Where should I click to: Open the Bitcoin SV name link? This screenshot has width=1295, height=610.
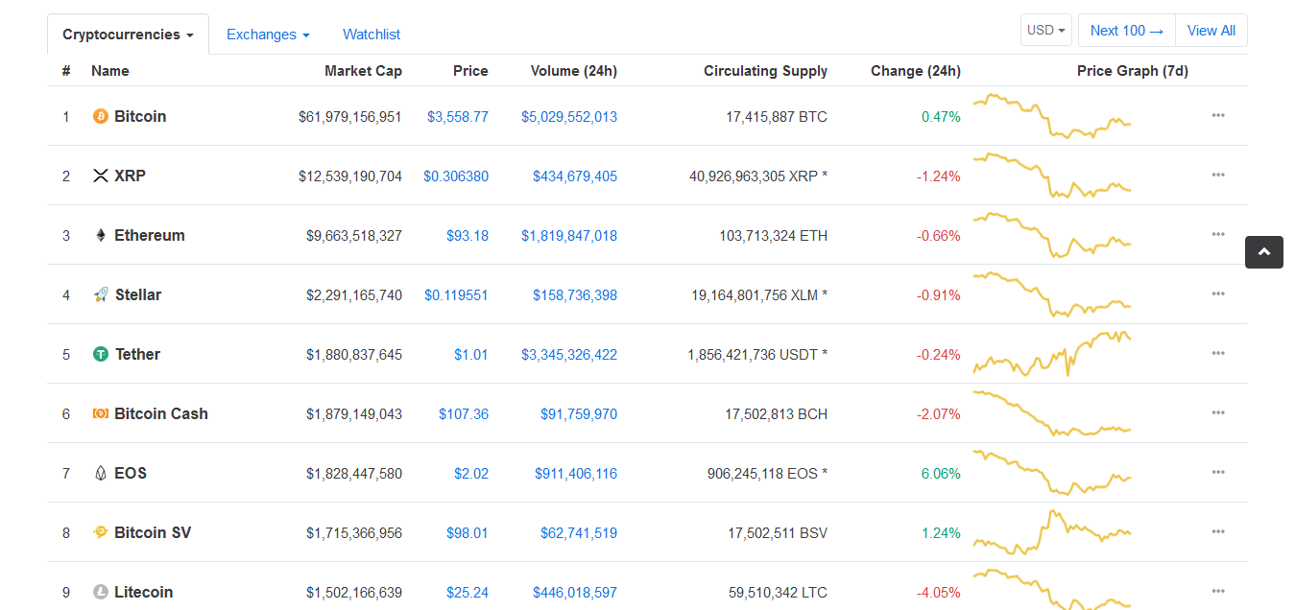tap(153, 532)
